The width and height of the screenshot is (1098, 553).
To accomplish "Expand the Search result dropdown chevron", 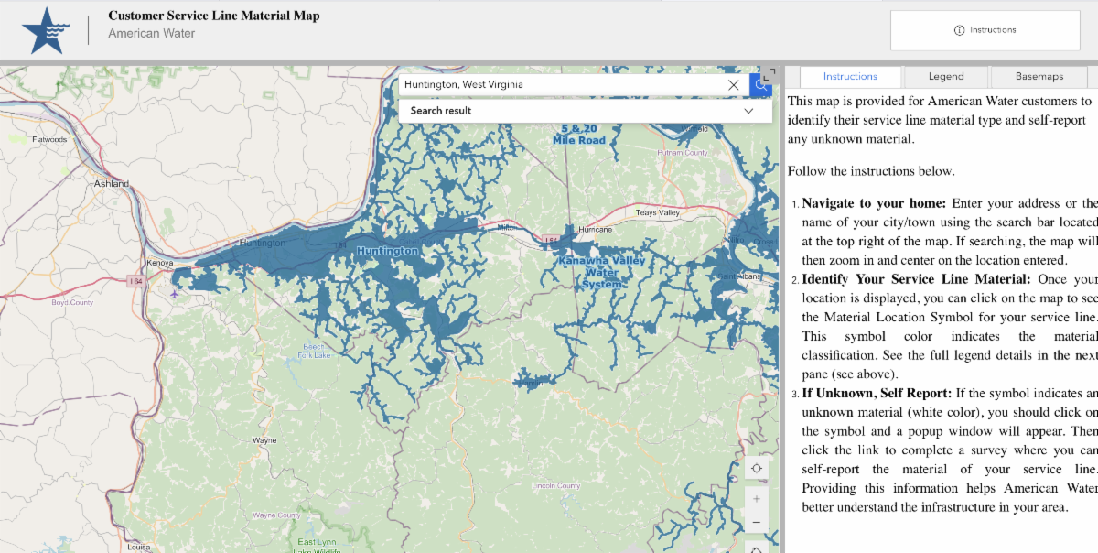I will click(x=749, y=111).
